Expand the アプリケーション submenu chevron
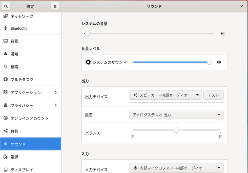 (x=56, y=93)
